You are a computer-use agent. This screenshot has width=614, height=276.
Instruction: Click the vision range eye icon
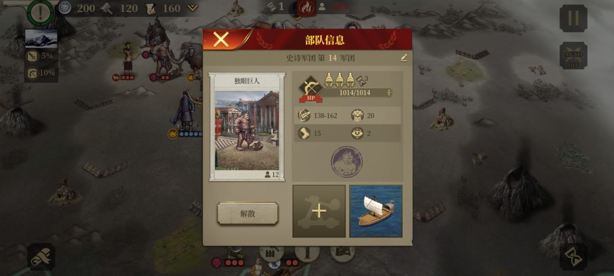[x=356, y=133]
